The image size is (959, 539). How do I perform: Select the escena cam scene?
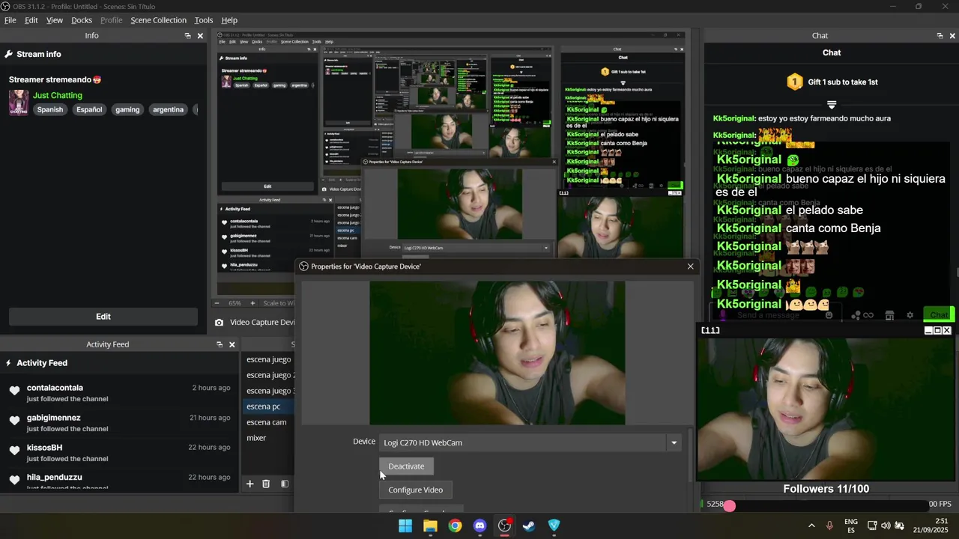[x=268, y=422]
